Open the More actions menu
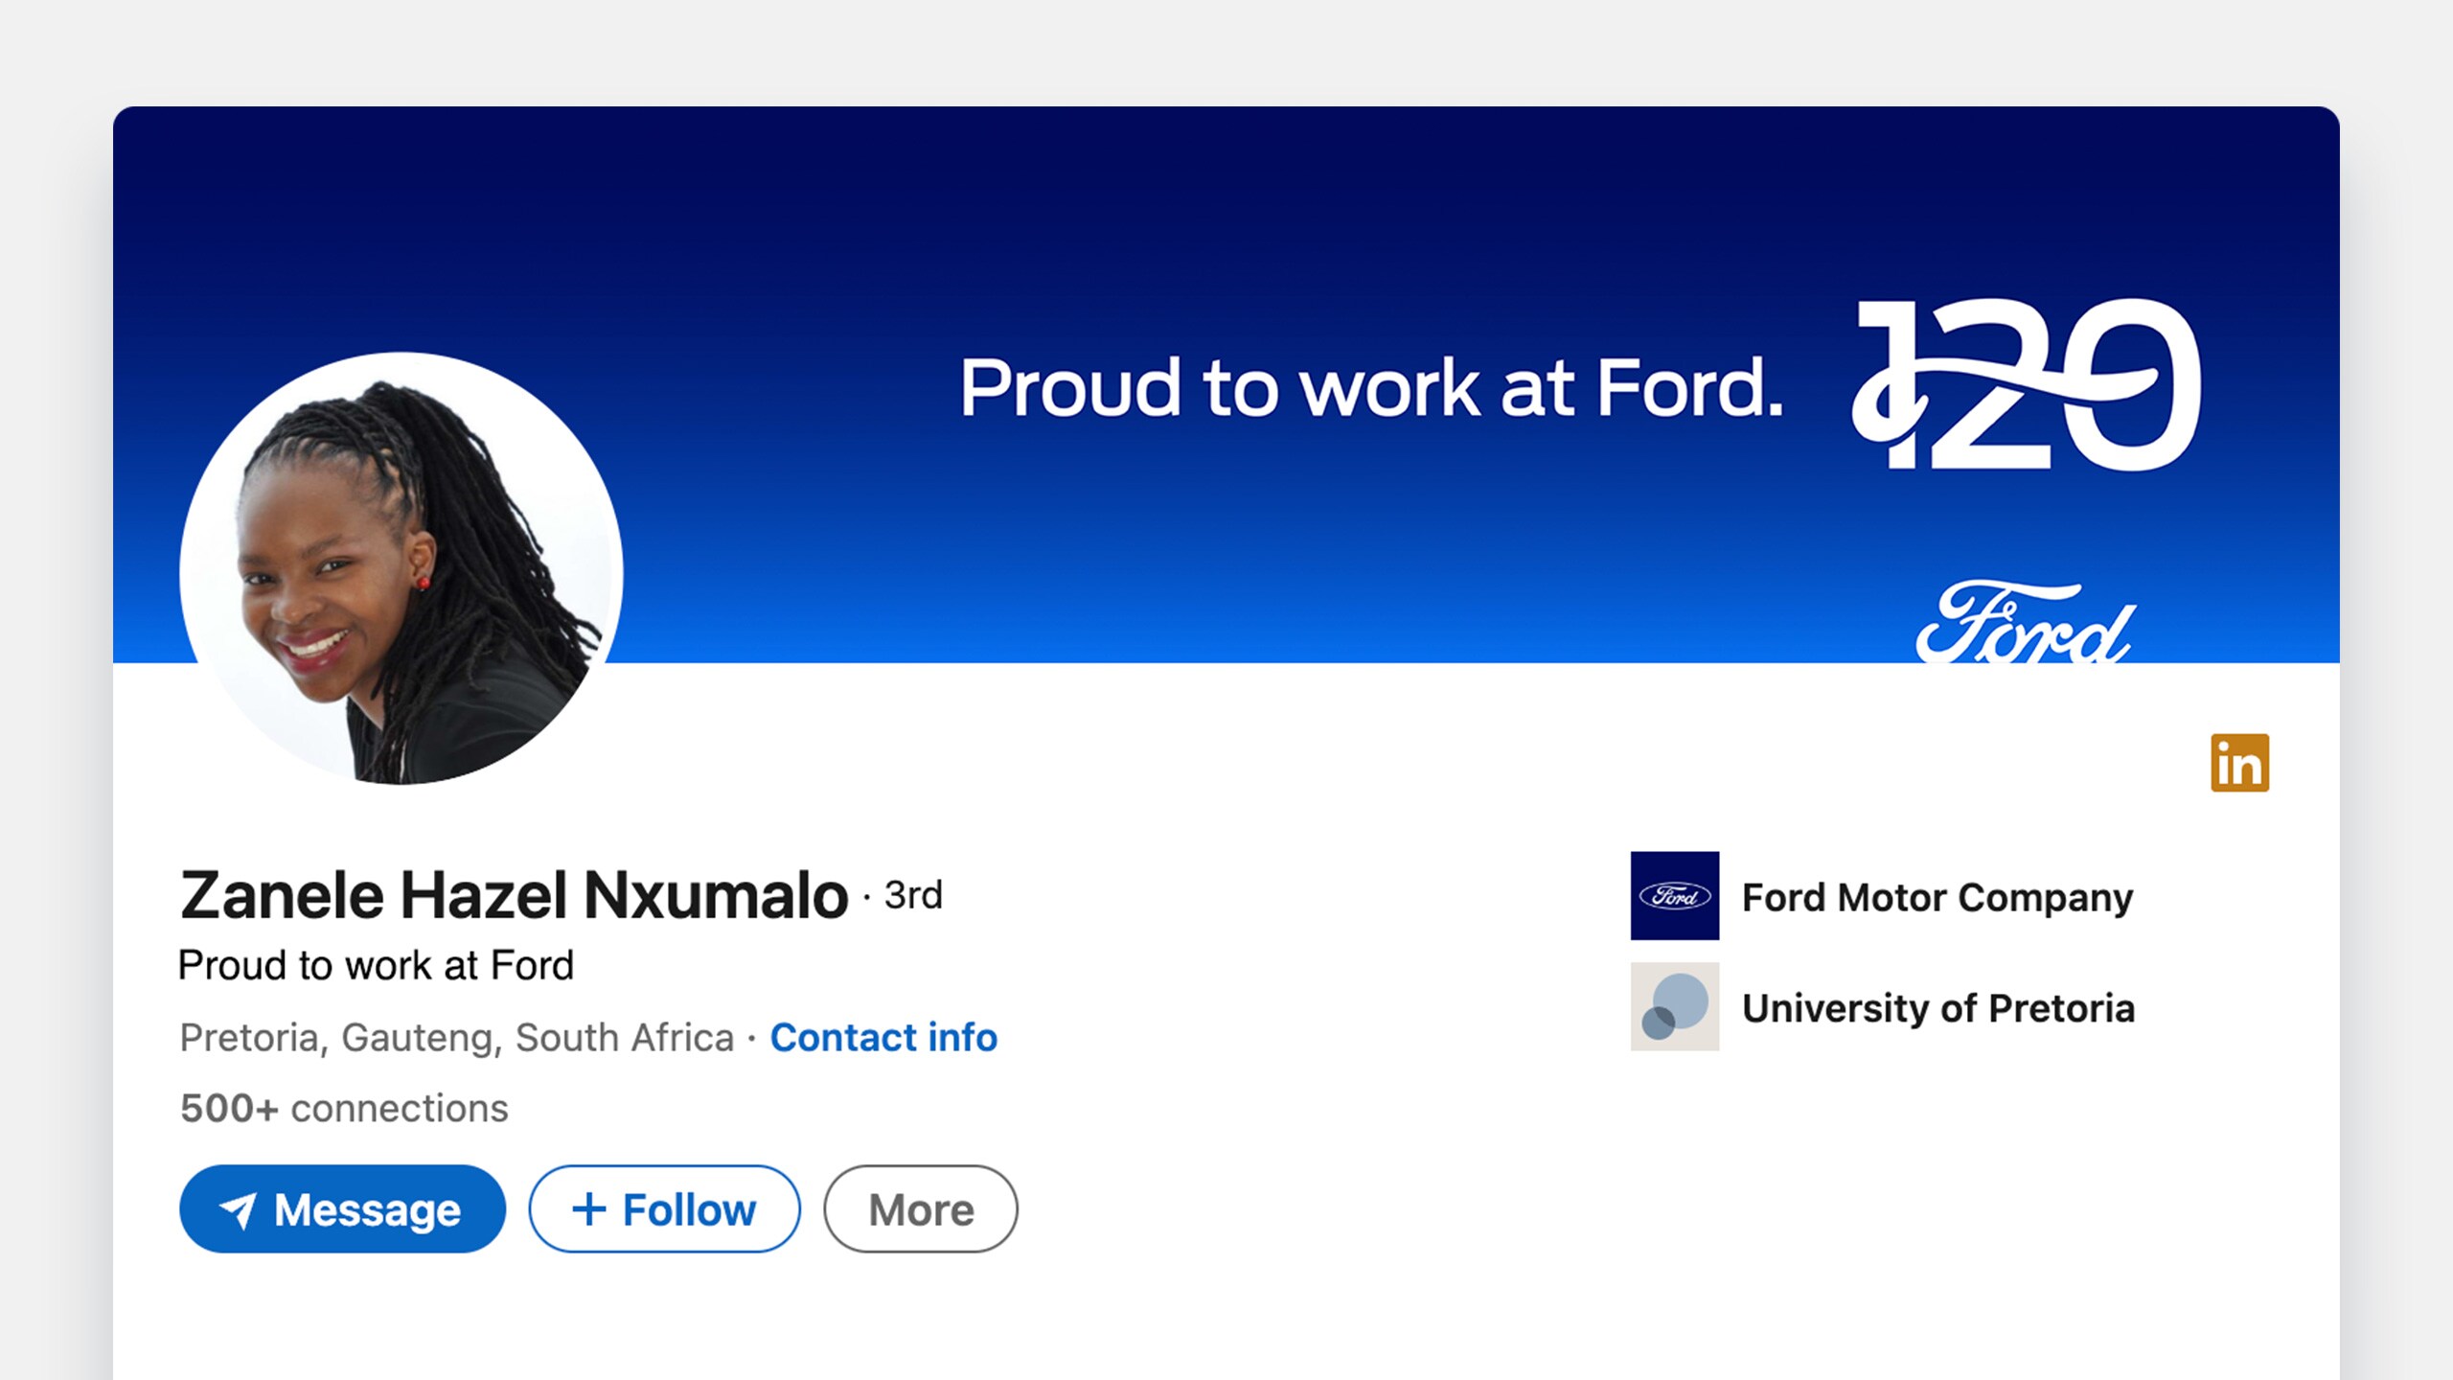This screenshot has width=2453, height=1380. [921, 1208]
